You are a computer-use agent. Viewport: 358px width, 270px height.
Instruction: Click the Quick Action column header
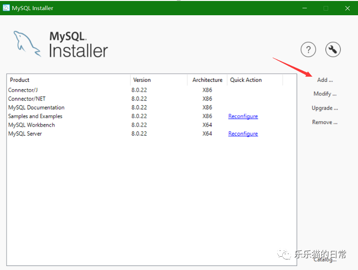coord(255,80)
